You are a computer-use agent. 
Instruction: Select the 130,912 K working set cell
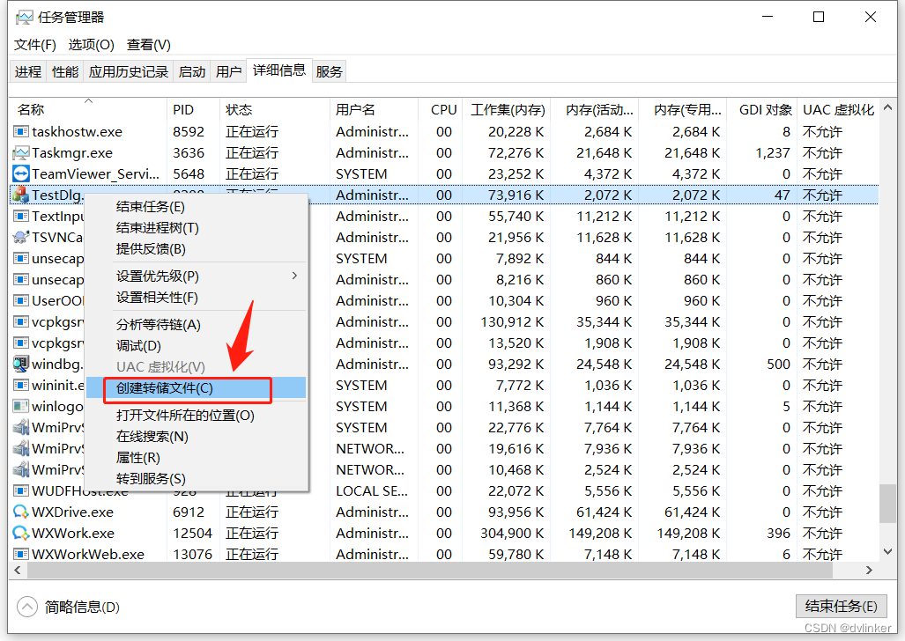click(x=512, y=322)
